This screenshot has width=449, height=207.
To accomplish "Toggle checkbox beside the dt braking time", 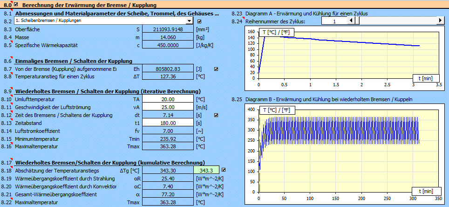I will point(216,115).
